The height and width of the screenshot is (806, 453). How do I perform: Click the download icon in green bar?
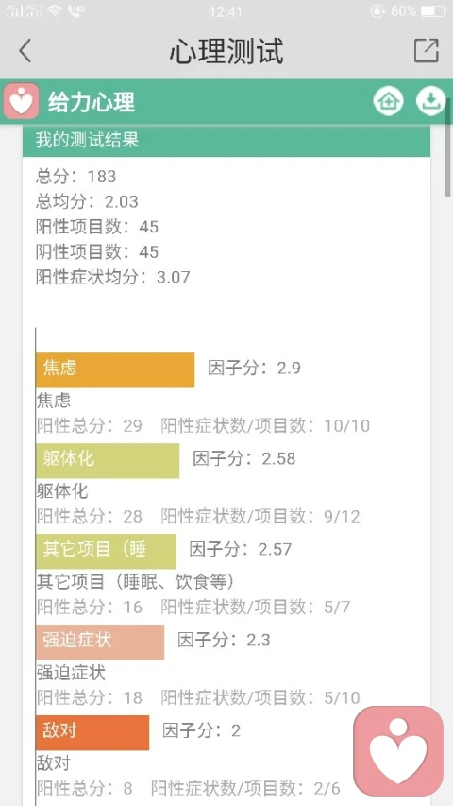tap(430, 101)
